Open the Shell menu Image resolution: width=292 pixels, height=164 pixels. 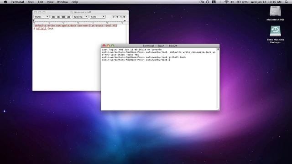(31, 2)
